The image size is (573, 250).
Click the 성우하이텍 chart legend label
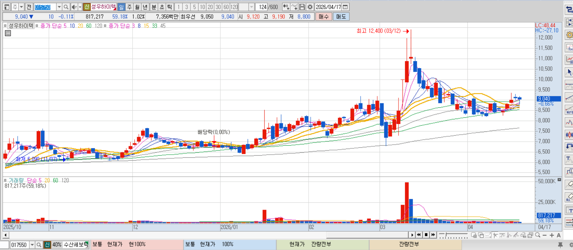[21, 26]
